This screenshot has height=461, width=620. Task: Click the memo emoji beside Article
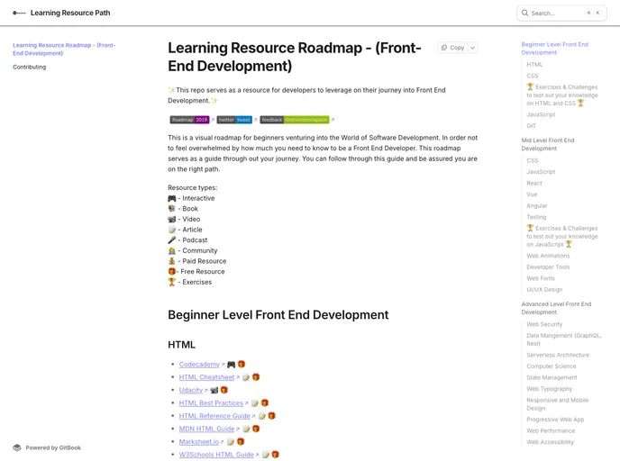[171, 230]
